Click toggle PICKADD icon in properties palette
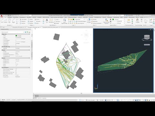This screenshot has width=155, height=116. point(26,32)
